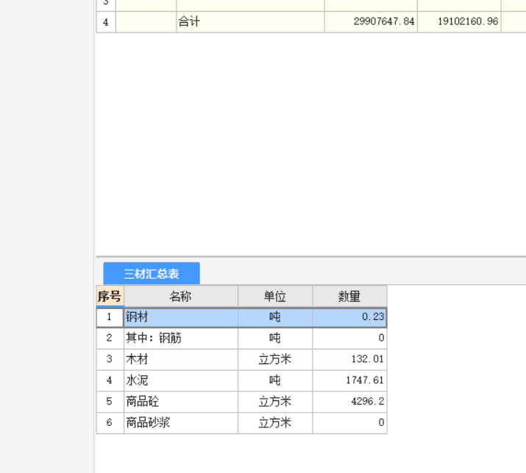The width and height of the screenshot is (526, 473).
Task: Select row number 2 beside 其中：钢筋
Action: 110,338
